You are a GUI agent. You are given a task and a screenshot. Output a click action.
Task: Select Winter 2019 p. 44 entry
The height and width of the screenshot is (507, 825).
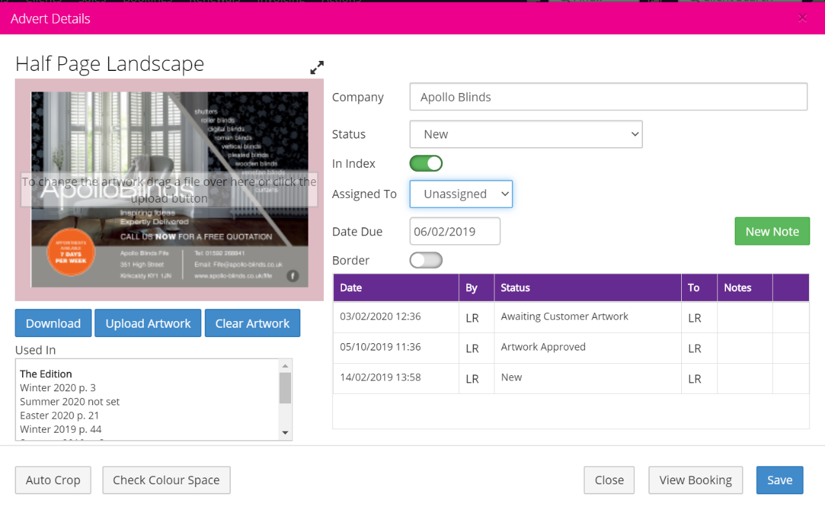click(x=61, y=429)
